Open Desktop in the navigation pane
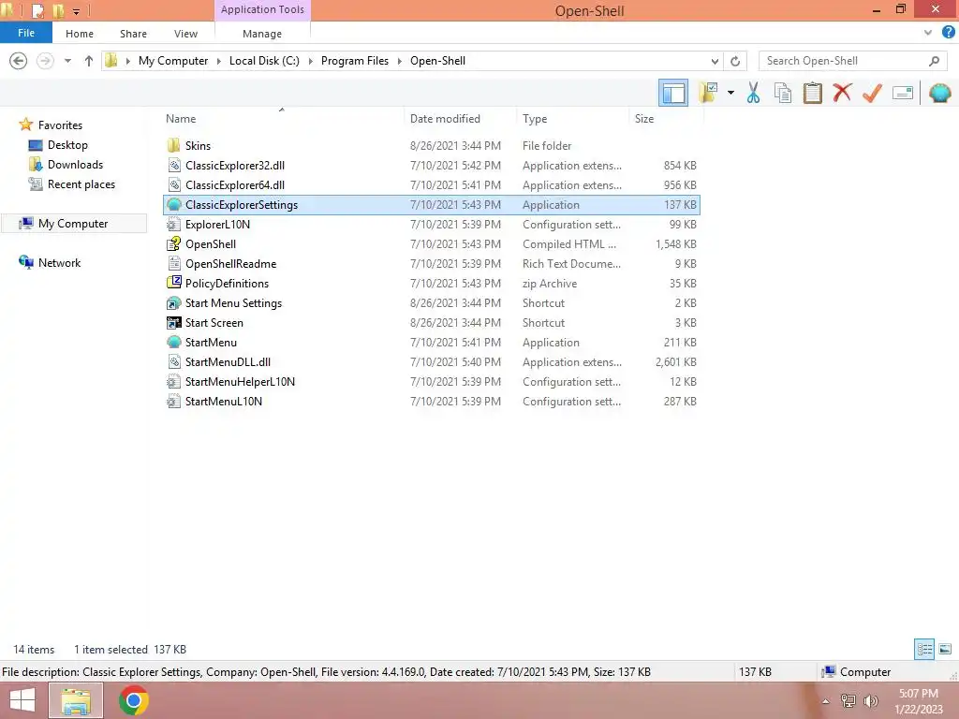 pyautogui.click(x=67, y=145)
